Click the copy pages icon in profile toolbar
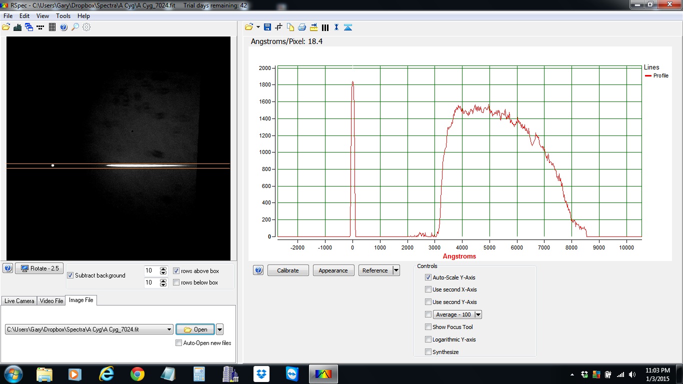 click(x=290, y=27)
